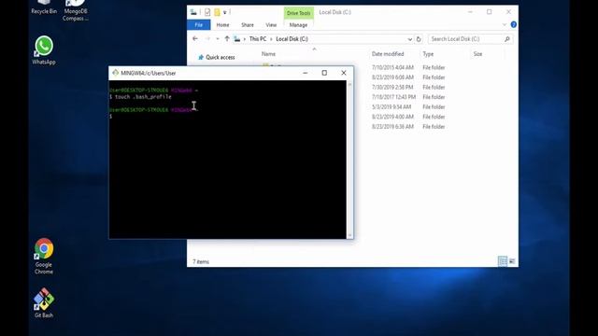This screenshot has height=336, width=598.
Task: Click the search magnifier icon in Explorer
Action: click(x=506, y=39)
